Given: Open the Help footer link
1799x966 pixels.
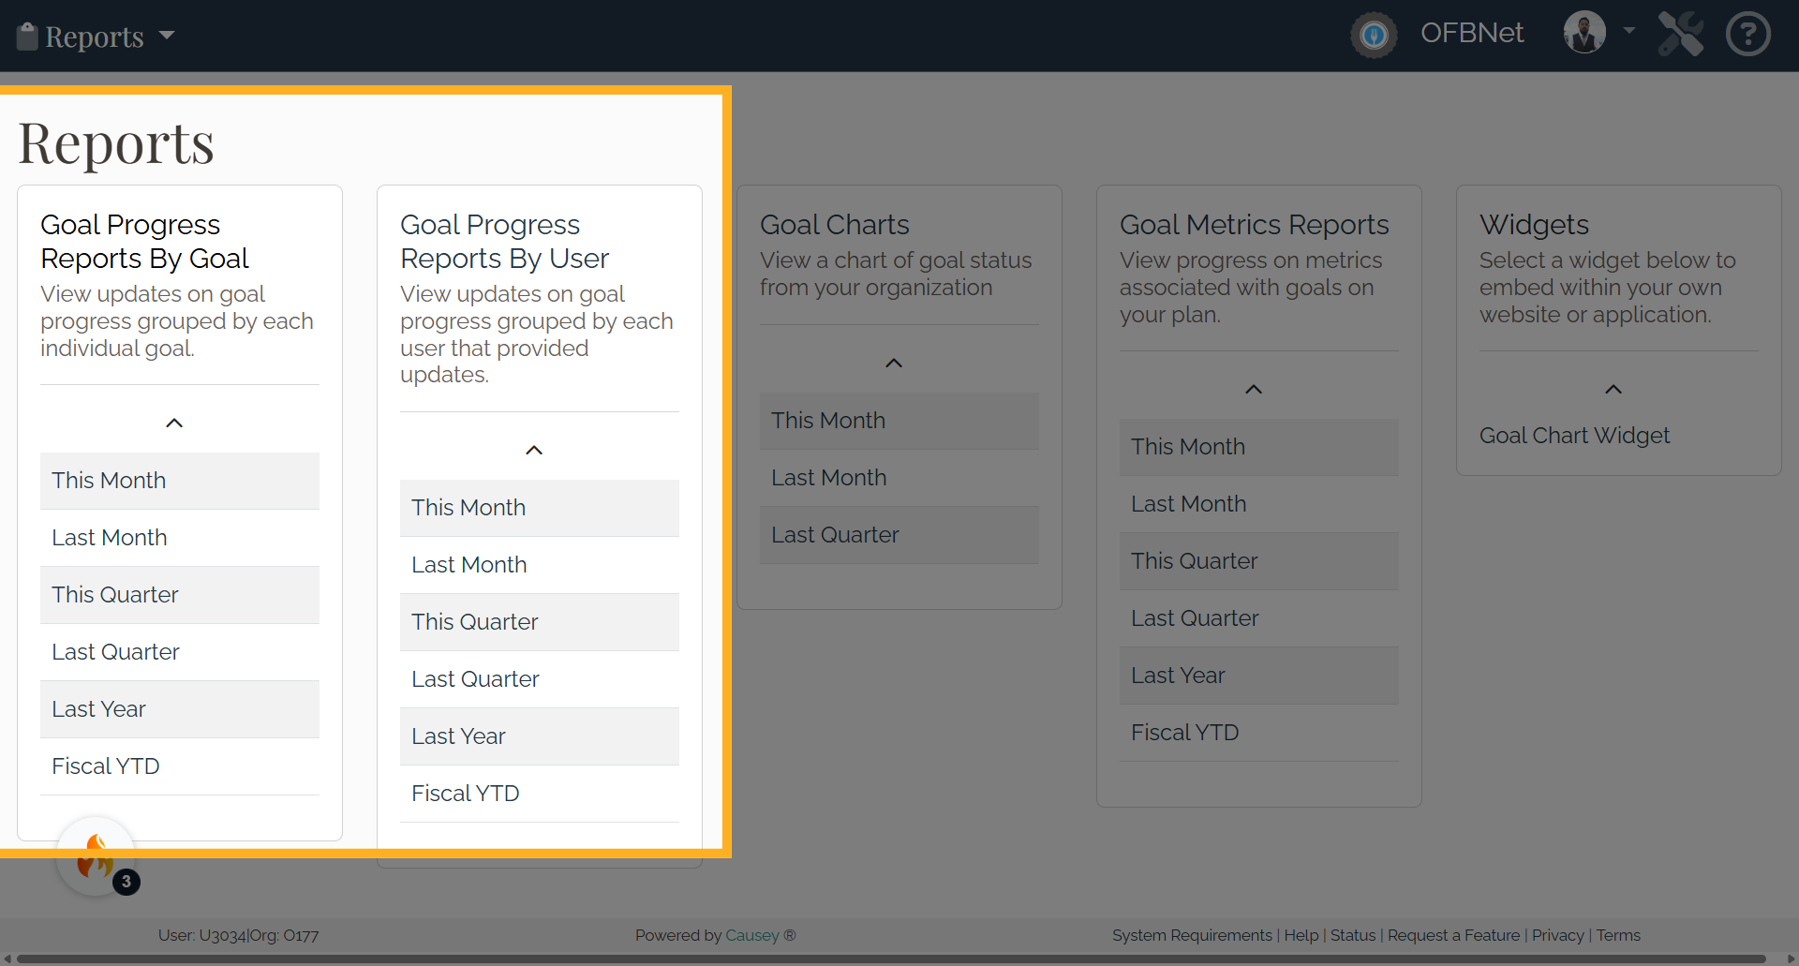Looking at the screenshot, I should 1301,935.
